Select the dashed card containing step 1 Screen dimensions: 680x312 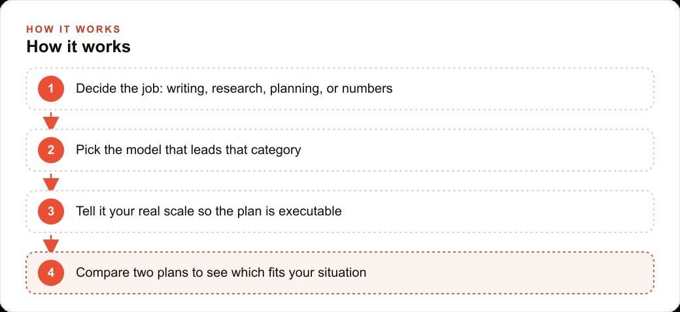pos(340,89)
